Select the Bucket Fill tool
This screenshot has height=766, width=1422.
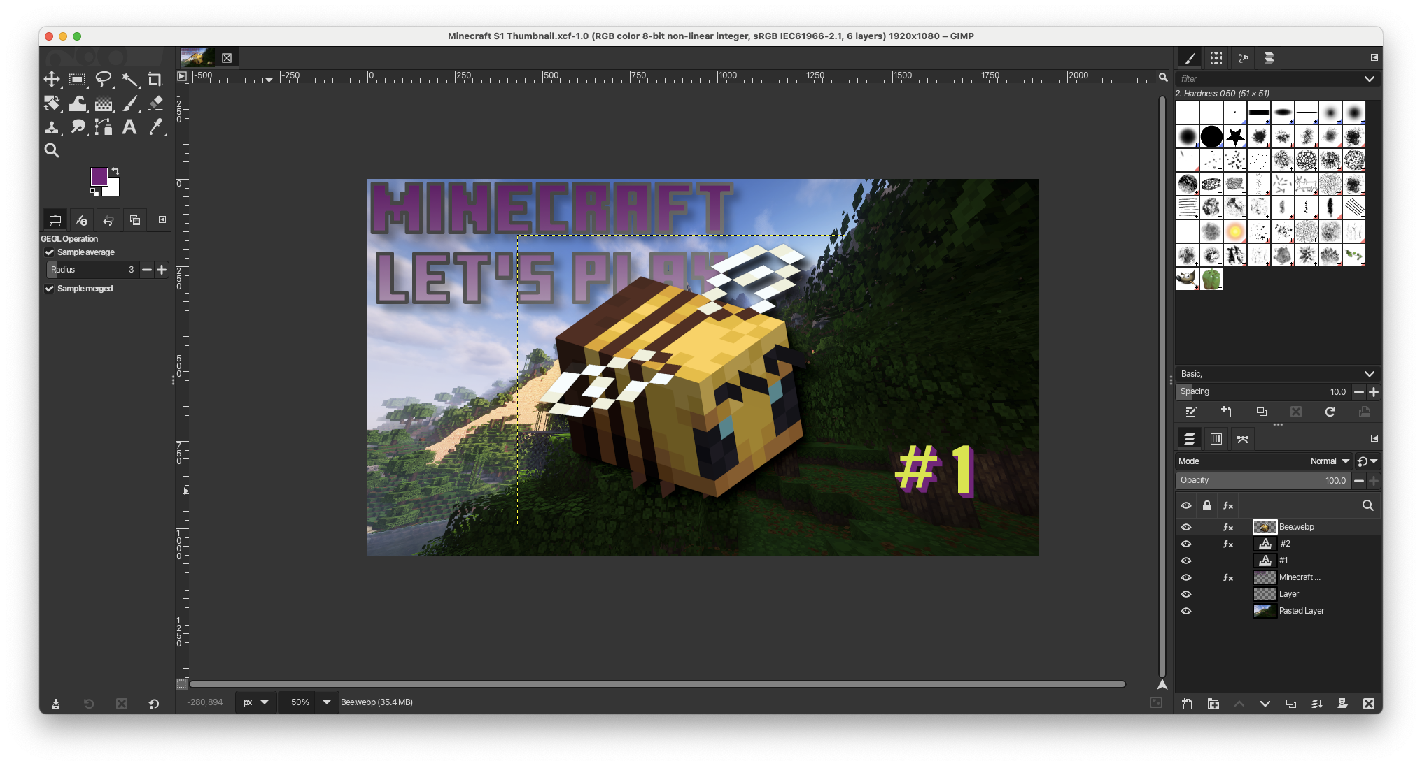click(x=104, y=103)
